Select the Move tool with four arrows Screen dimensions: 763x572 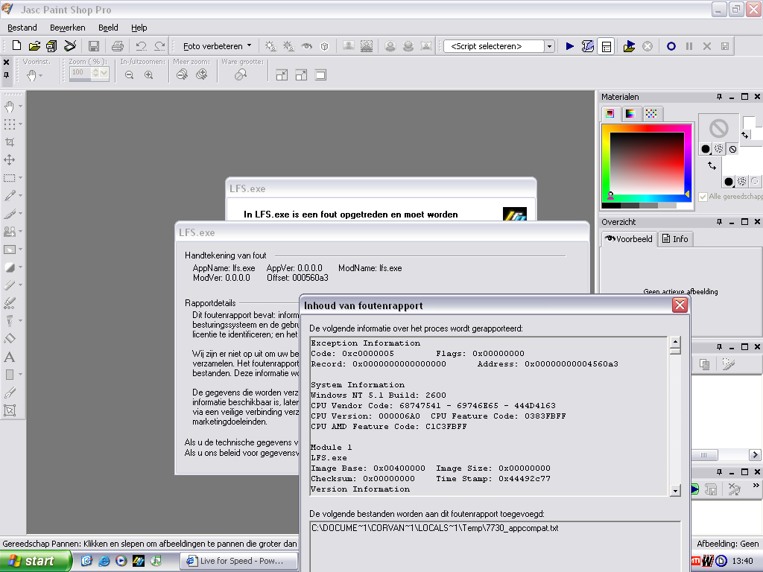tap(10, 160)
